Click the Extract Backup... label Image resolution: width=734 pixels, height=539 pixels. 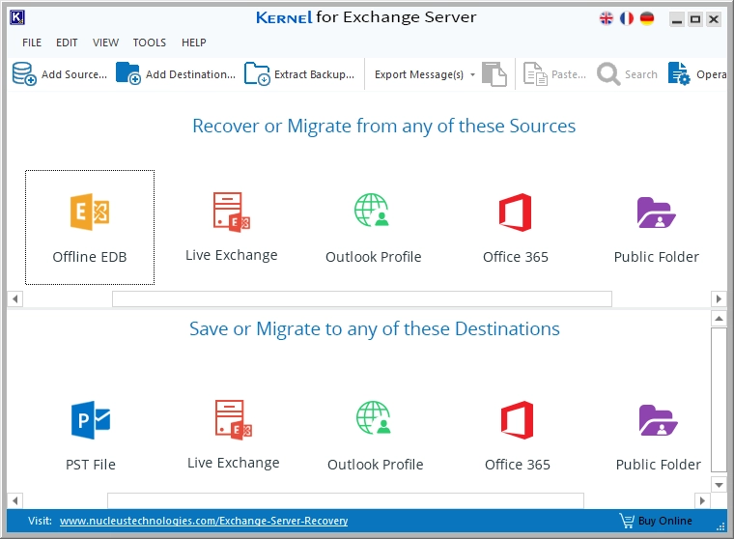pos(314,74)
